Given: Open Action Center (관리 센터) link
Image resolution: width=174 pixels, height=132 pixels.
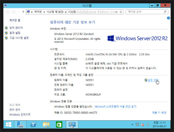Looking at the screenshot, I should [x=15, y=110].
